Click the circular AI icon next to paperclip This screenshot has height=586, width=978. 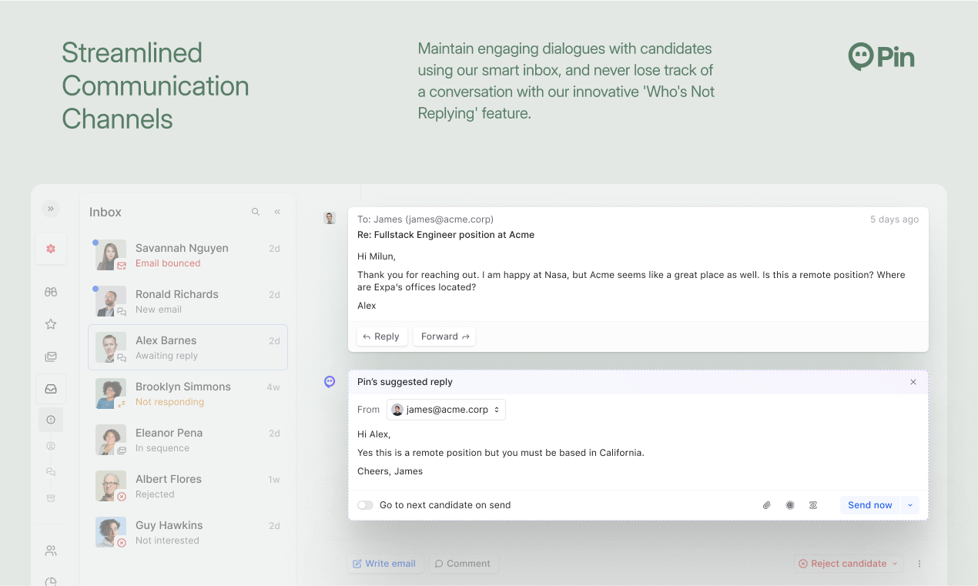click(790, 505)
